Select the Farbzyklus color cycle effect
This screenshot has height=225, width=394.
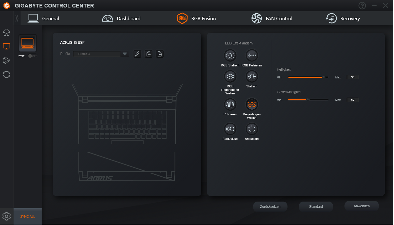(x=230, y=129)
